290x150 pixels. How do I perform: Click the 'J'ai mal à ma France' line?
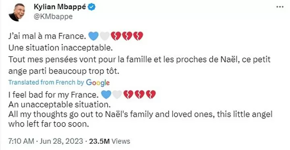tap(47, 36)
